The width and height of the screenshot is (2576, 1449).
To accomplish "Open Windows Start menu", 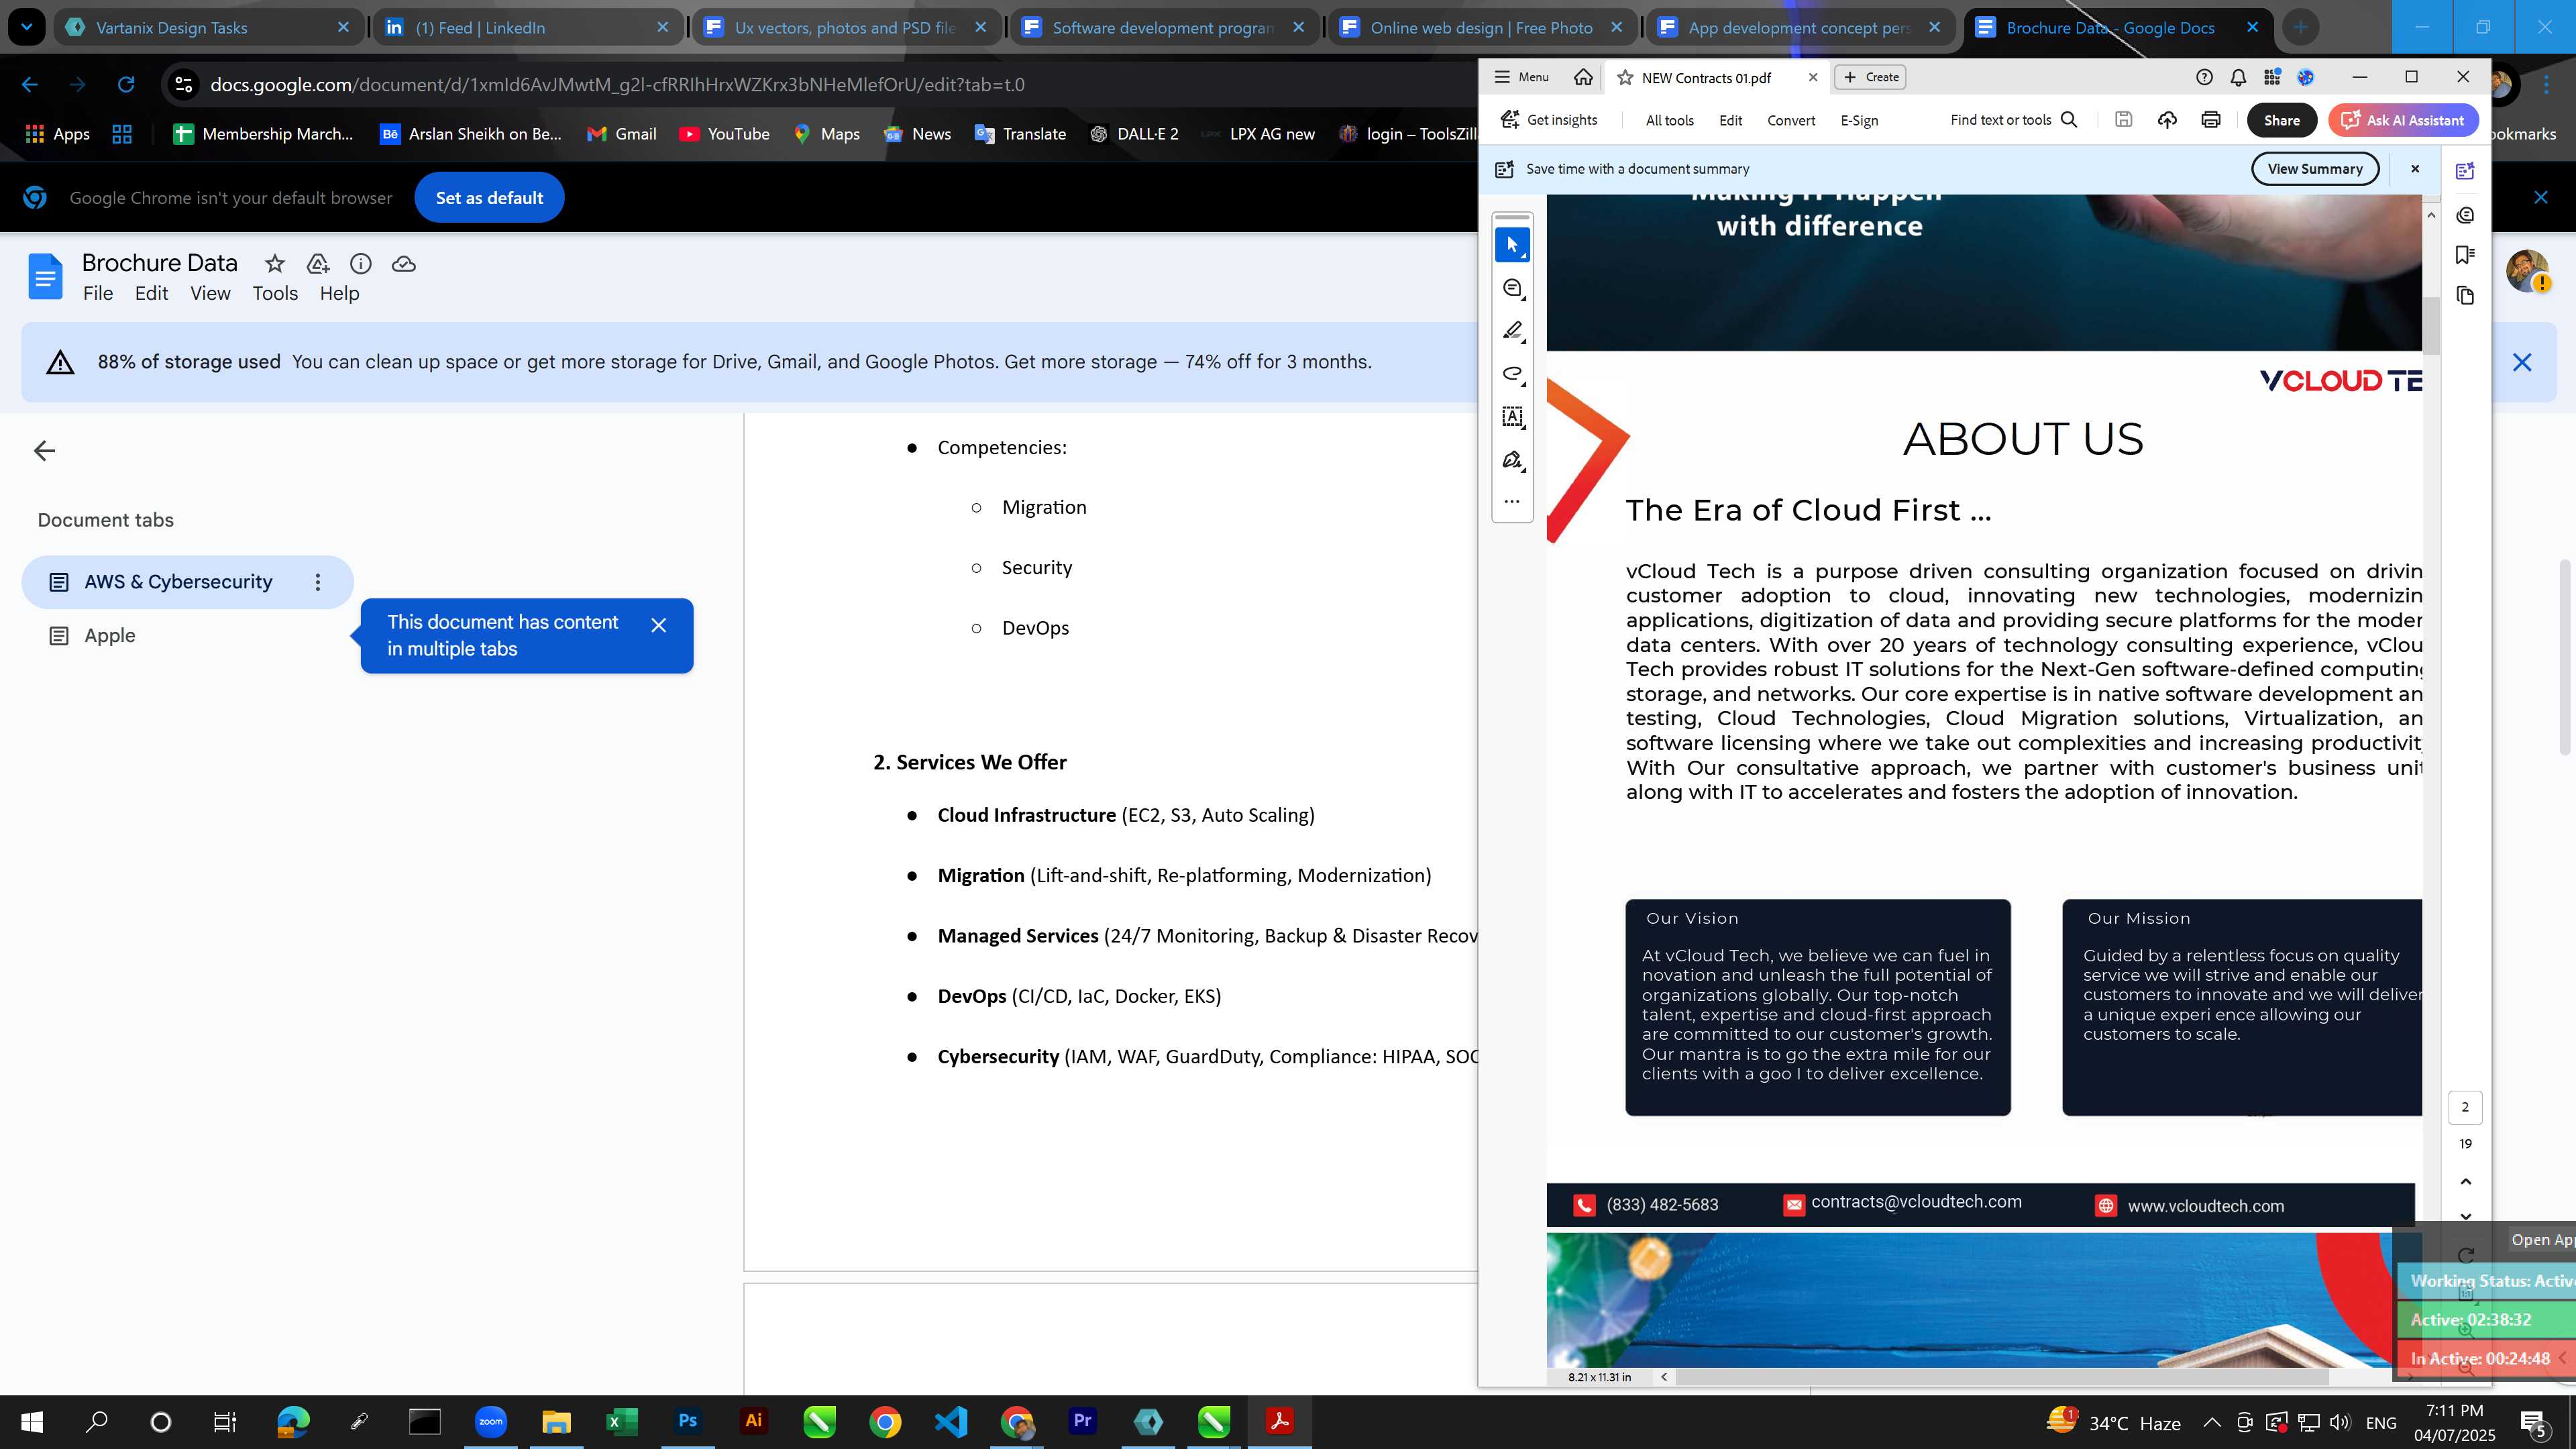I will 32,1421.
